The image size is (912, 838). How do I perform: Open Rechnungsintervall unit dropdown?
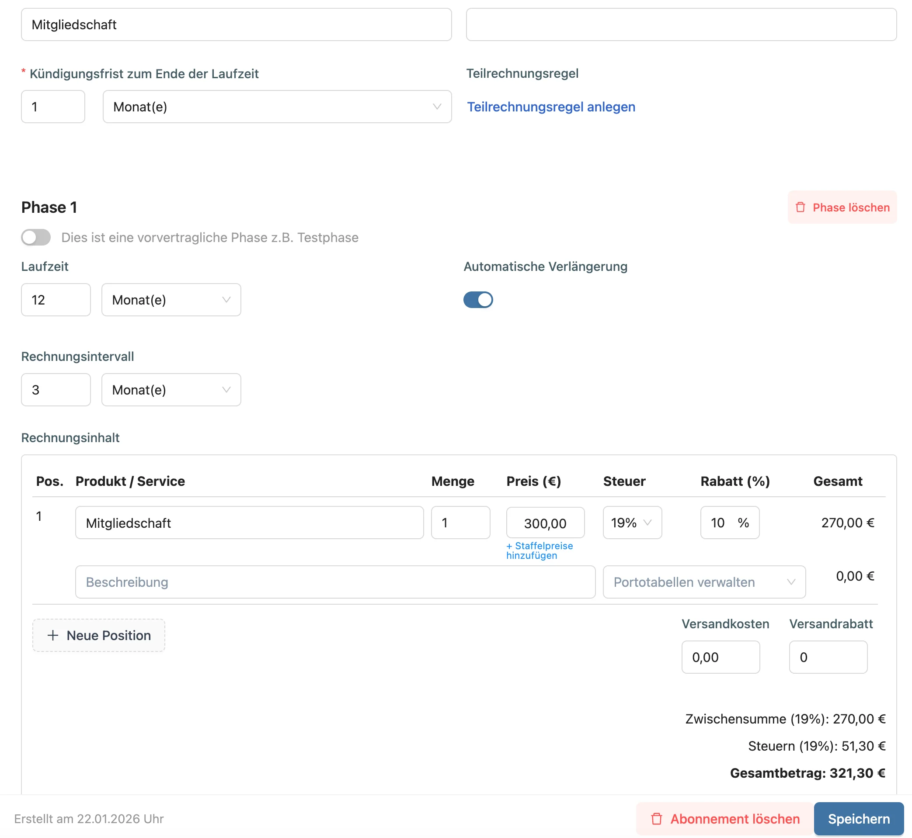(x=171, y=390)
